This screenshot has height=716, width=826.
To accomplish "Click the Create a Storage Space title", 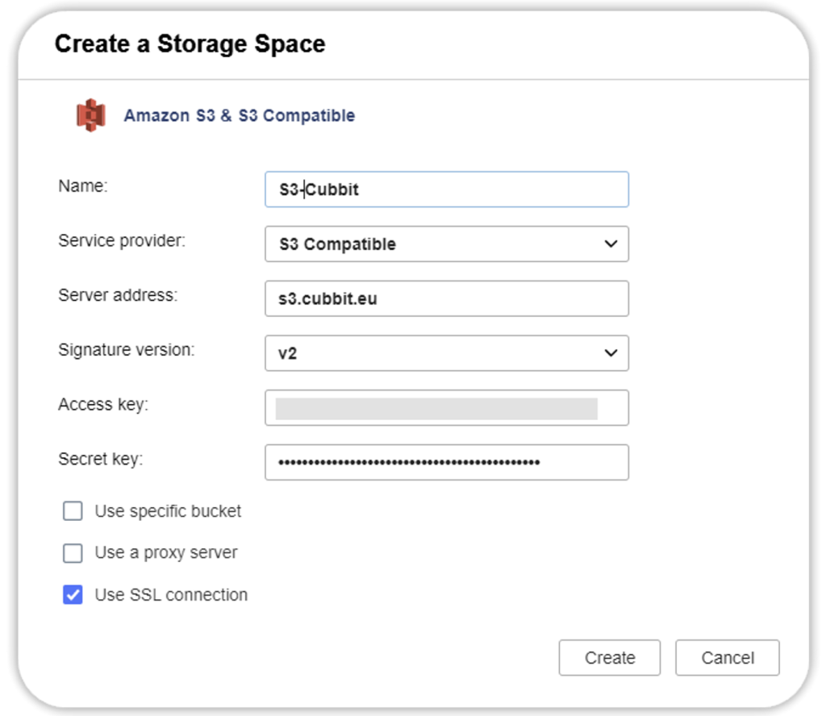I will point(190,44).
